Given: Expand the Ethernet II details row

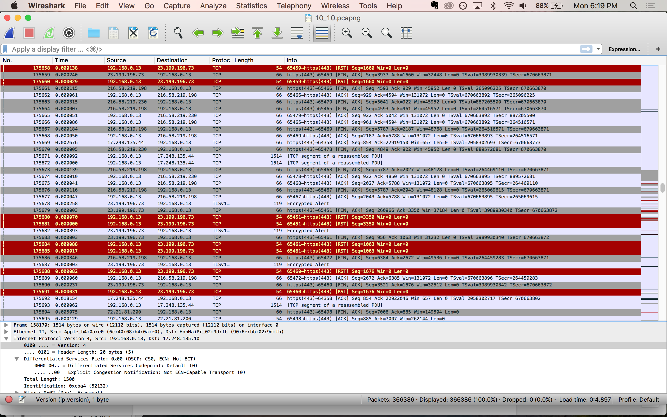Looking at the screenshot, I should tap(6, 332).
